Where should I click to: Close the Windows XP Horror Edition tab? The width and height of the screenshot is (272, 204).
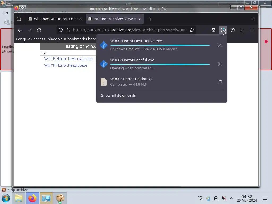tap(80, 19)
